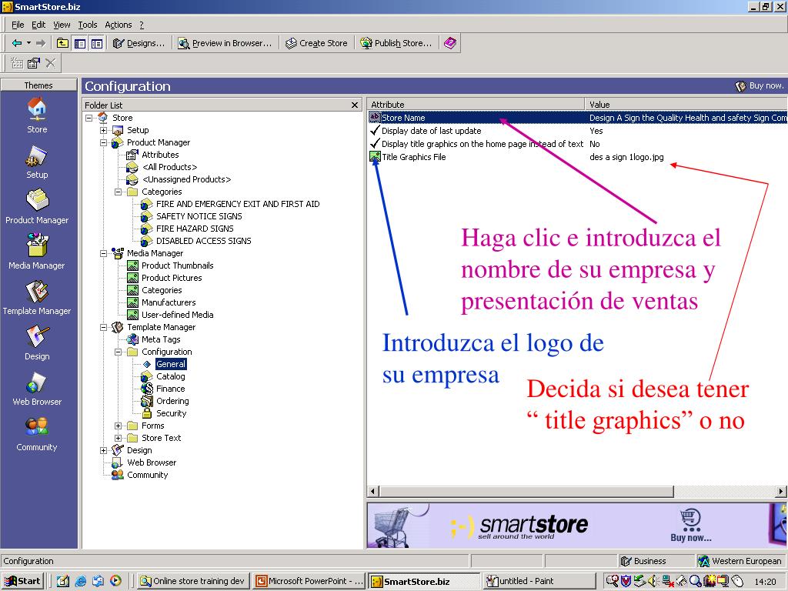Toggle the details view toolbar icon

click(x=96, y=43)
